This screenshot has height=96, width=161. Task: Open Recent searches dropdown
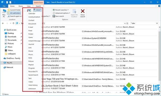(x=61, y=10)
